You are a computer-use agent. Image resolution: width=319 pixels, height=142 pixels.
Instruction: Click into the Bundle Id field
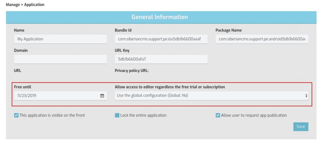[x=161, y=39]
